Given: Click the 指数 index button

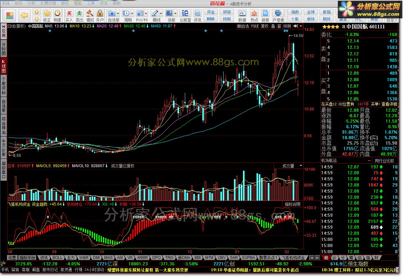Looking at the screenshot, I should [x=295, y=12].
